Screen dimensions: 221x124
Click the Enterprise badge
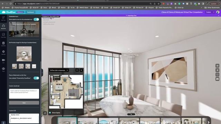click(20, 12)
